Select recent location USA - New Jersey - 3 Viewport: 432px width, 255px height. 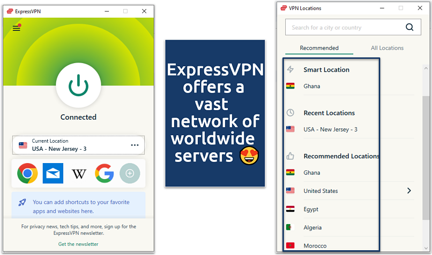tap(330, 129)
